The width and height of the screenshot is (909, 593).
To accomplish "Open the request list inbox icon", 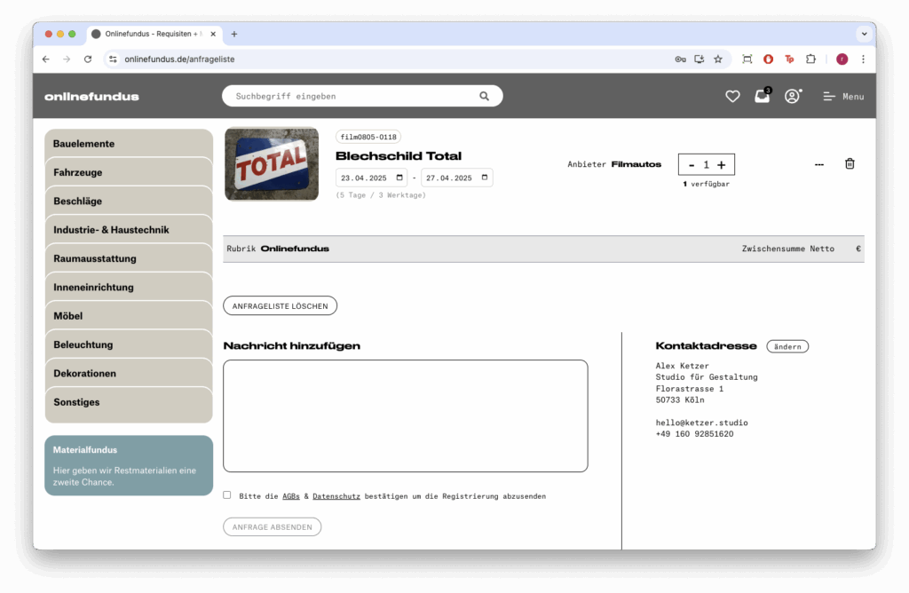I will click(762, 96).
